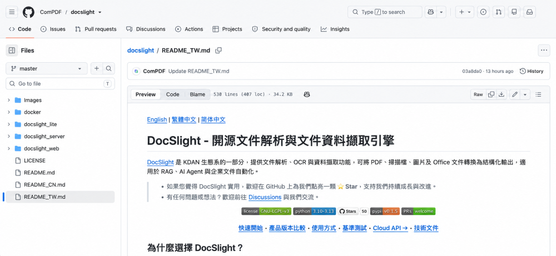Open Issues shortcut icon in header
Viewport: 556px width, 256px height.
tap(483, 12)
